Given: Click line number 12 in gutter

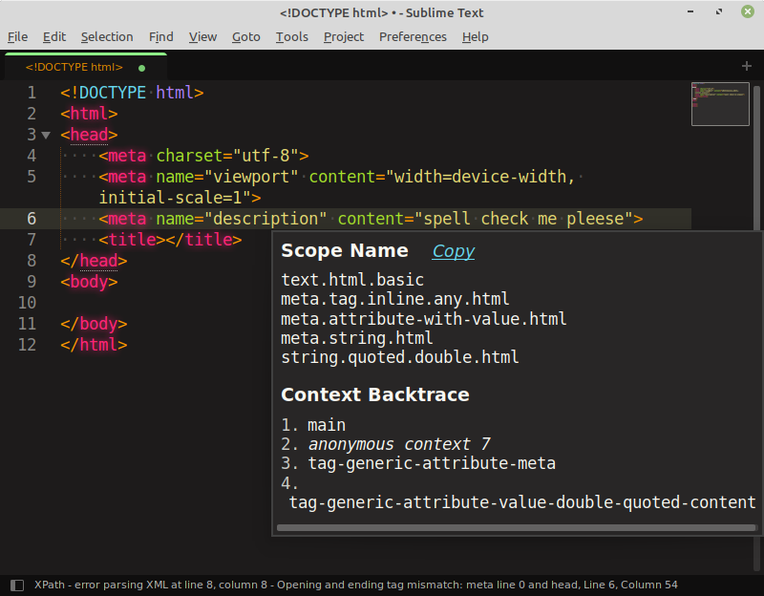Looking at the screenshot, I should (x=28, y=345).
